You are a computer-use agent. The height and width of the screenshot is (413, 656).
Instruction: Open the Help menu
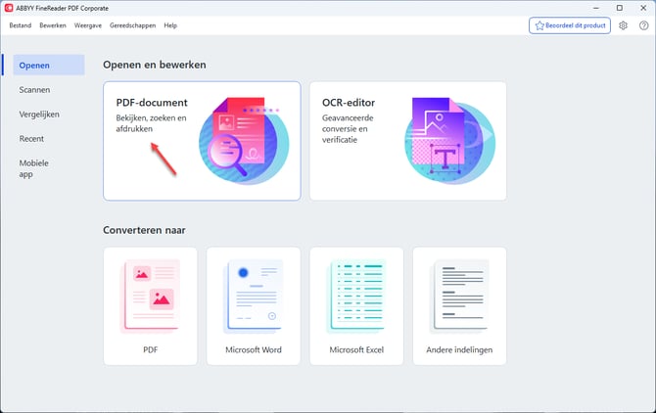170,25
